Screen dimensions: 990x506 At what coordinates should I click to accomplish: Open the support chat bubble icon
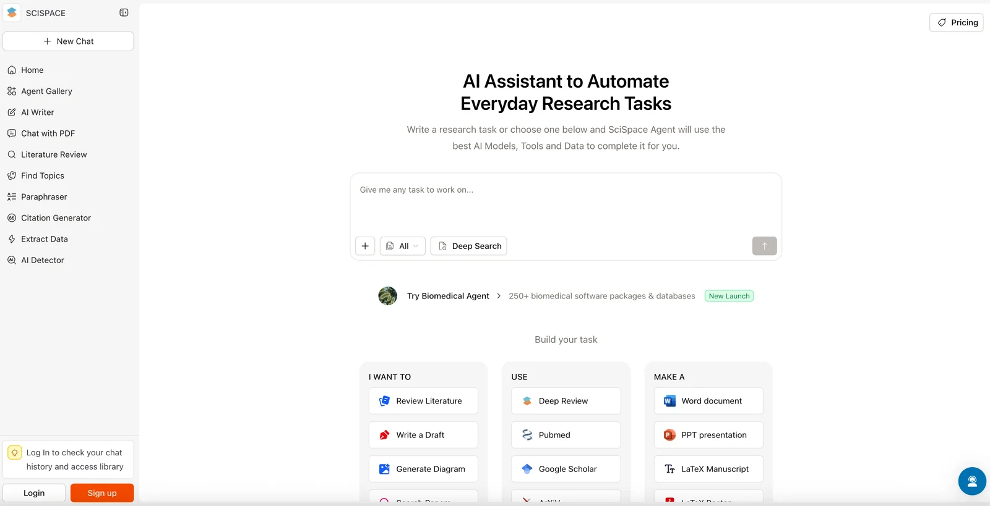pyautogui.click(x=971, y=481)
